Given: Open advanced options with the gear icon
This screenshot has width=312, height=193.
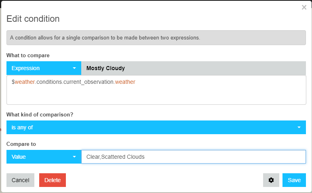Looking at the screenshot, I should pos(271,180).
